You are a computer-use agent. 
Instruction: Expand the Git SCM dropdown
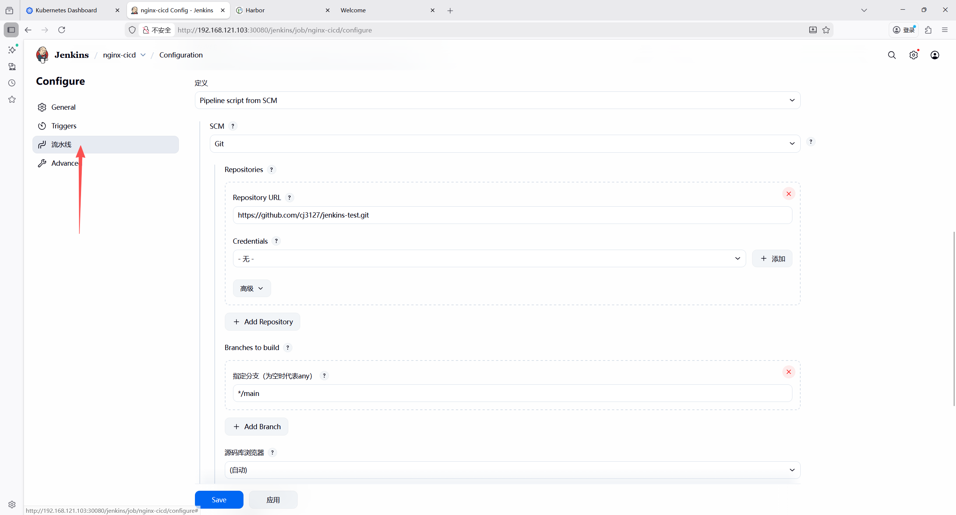click(x=505, y=144)
